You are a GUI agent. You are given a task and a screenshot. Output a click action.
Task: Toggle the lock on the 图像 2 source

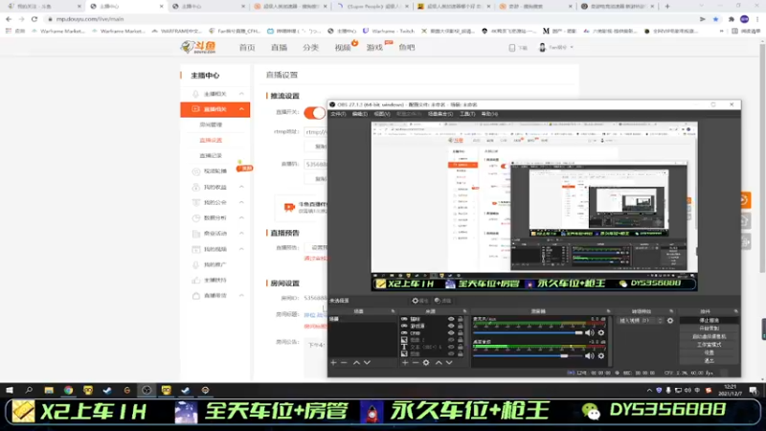pos(461,340)
